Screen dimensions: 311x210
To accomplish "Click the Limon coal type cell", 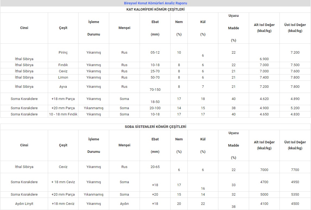I will coord(63,77).
